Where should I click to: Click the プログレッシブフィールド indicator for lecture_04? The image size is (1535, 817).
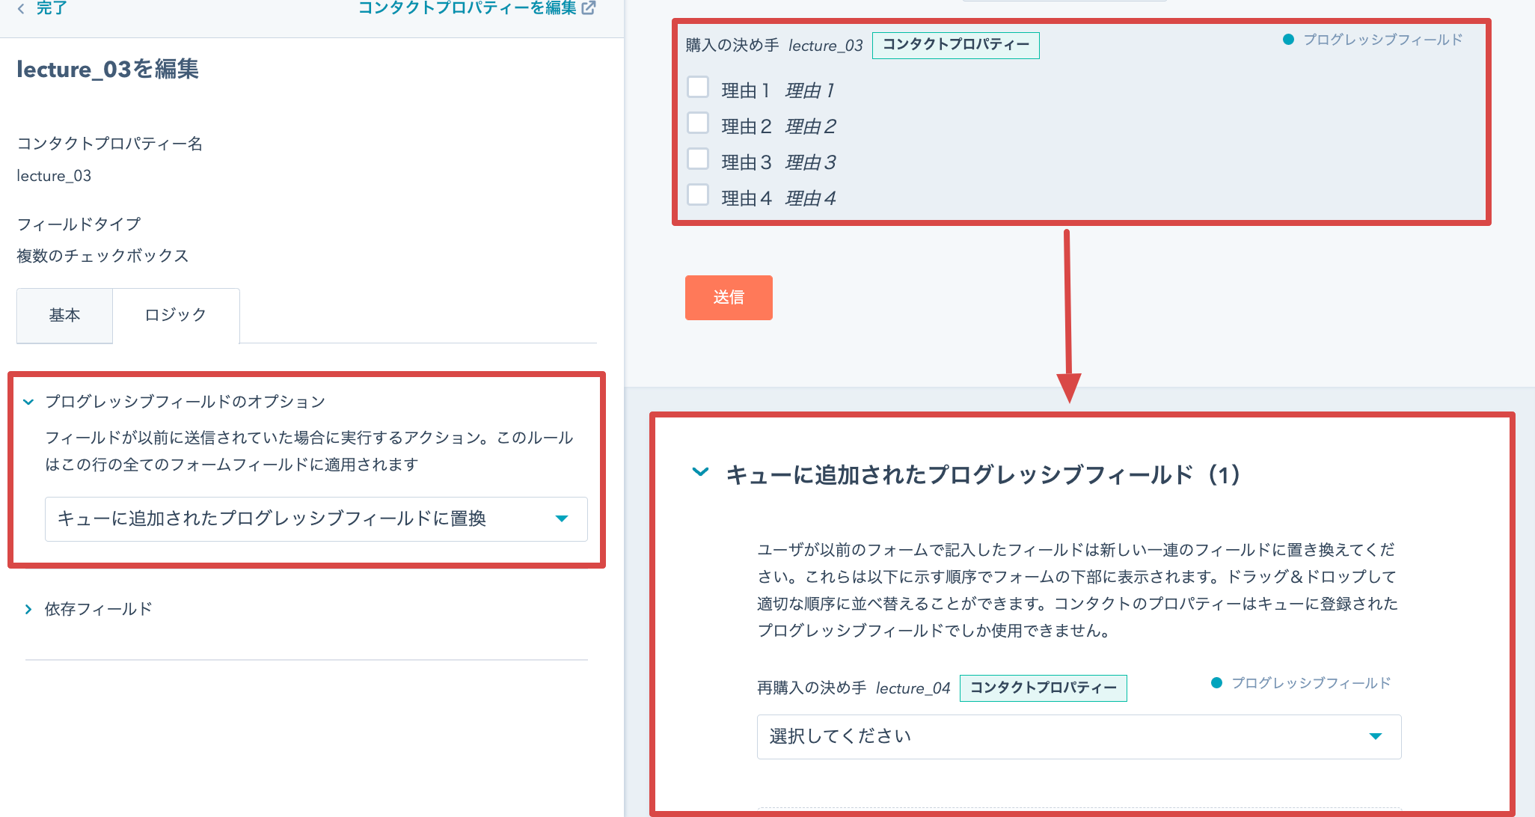point(1301,683)
